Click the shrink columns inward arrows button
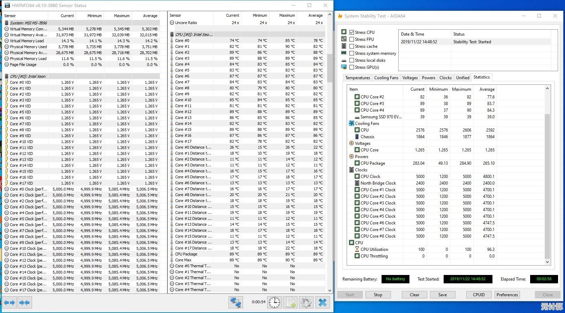 (x=24, y=303)
